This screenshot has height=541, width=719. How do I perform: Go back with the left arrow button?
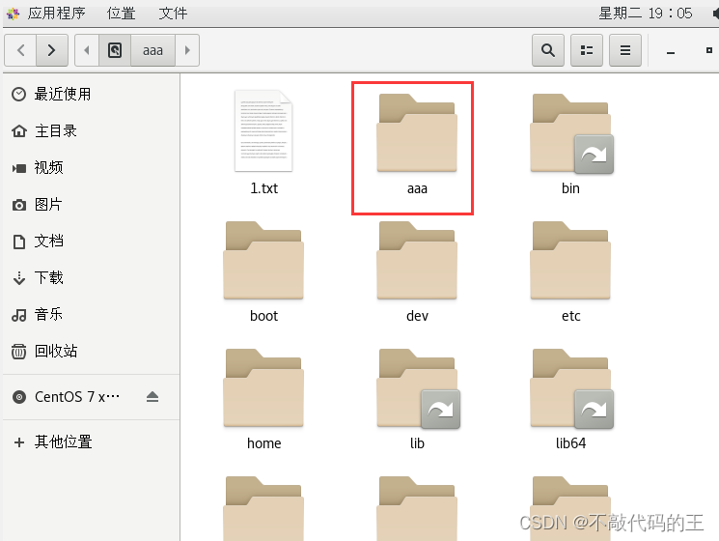pos(20,50)
